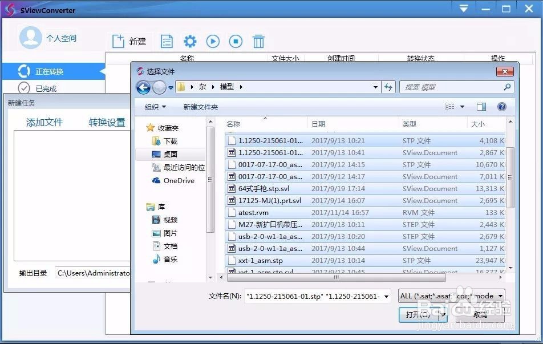Screen dimensions: 543x344
Task: Start conversion with the play icon
Action: 213,41
